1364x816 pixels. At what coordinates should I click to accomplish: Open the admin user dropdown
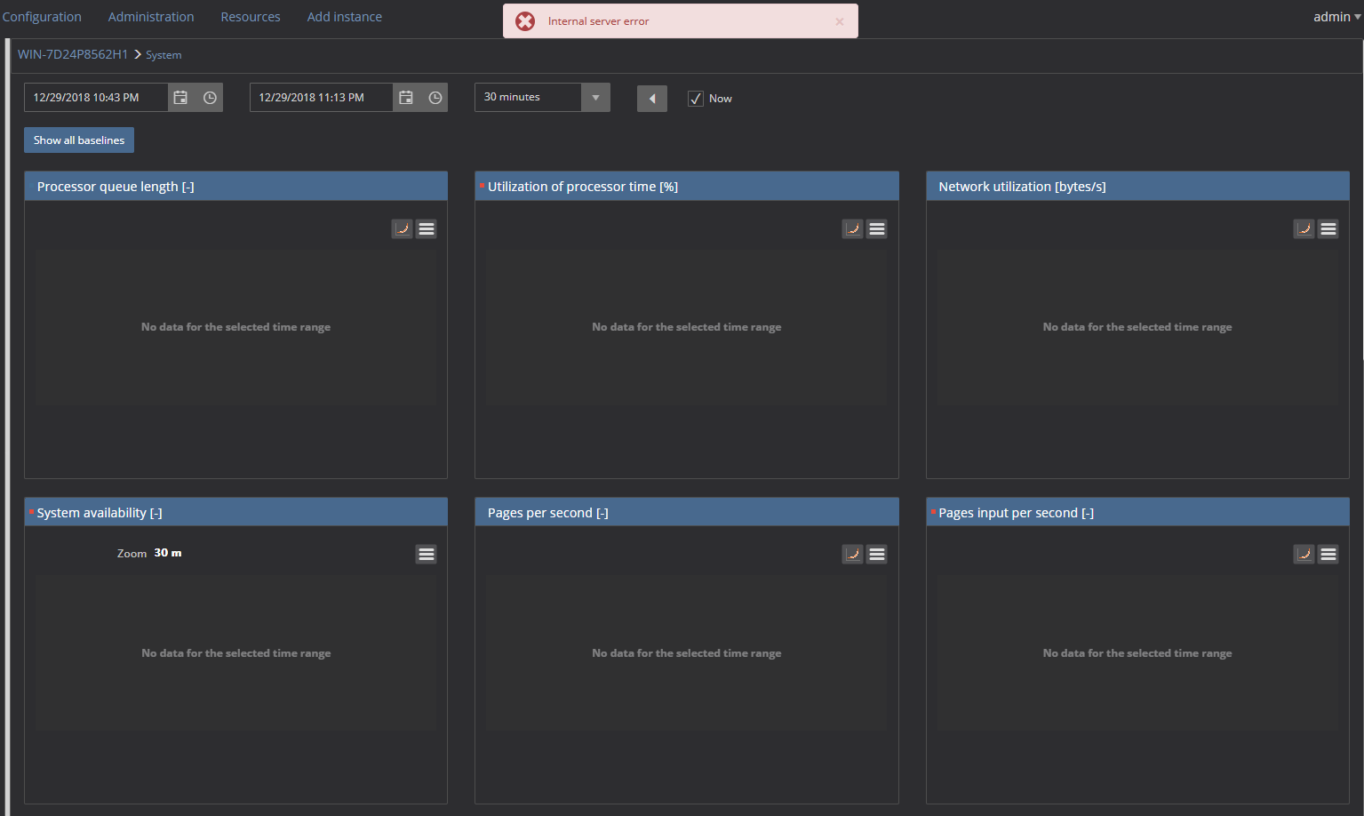click(1336, 17)
